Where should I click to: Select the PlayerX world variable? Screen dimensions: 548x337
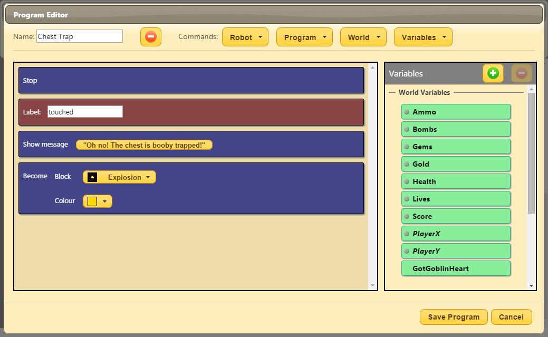pyautogui.click(x=456, y=234)
